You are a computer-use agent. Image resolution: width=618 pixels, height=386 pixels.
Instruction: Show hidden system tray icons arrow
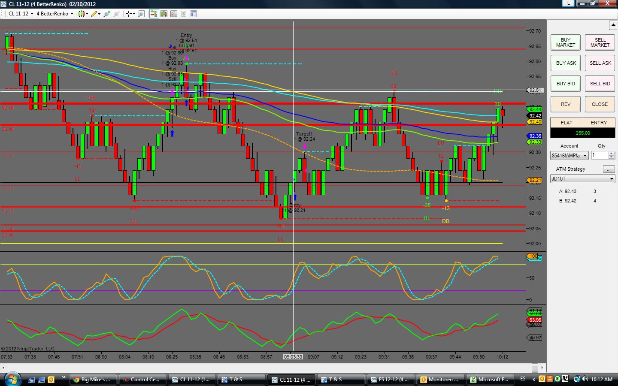(x=534, y=379)
